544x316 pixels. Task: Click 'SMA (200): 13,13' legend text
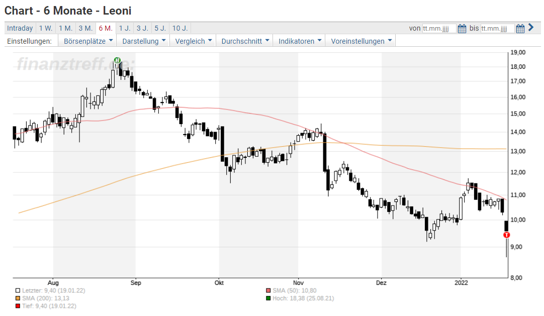pyautogui.click(x=46, y=298)
